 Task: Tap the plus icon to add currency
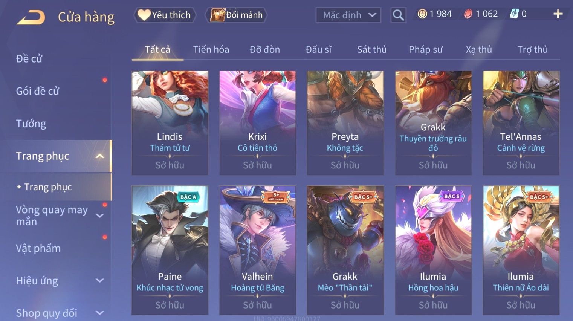[x=558, y=14]
